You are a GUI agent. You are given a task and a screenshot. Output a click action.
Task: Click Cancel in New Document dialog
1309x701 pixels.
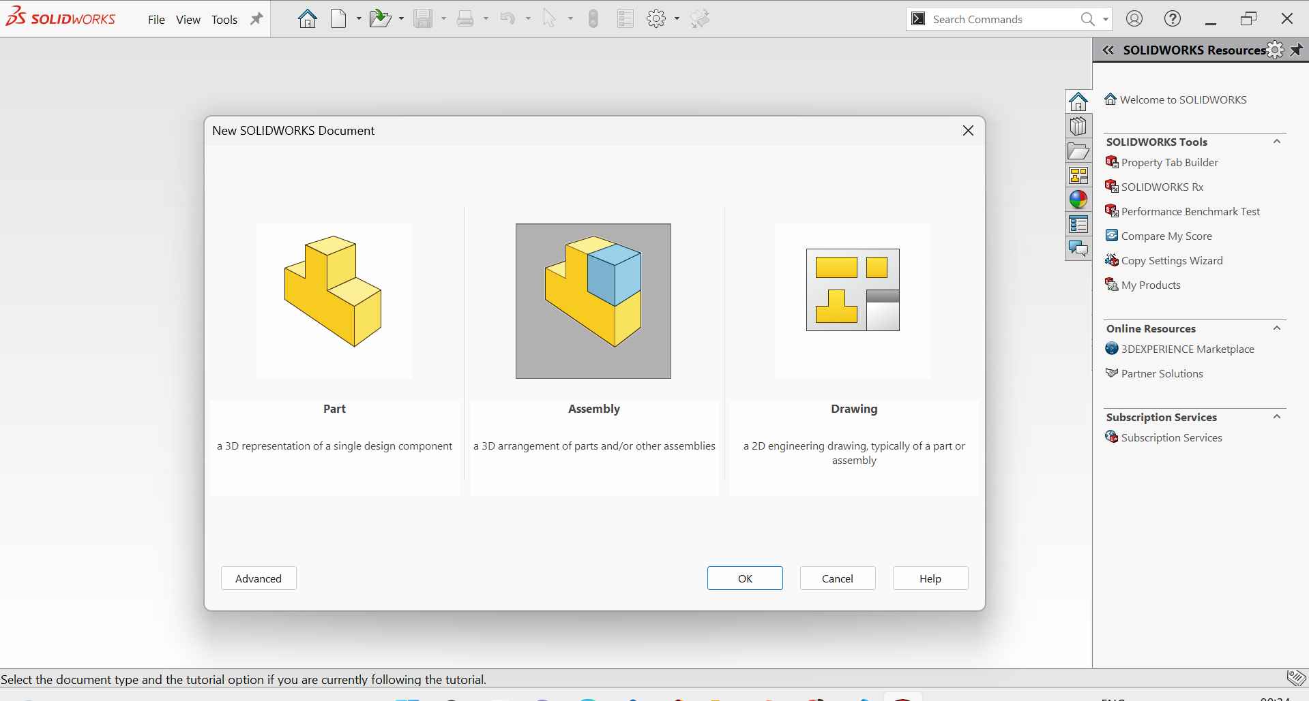tap(838, 578)
